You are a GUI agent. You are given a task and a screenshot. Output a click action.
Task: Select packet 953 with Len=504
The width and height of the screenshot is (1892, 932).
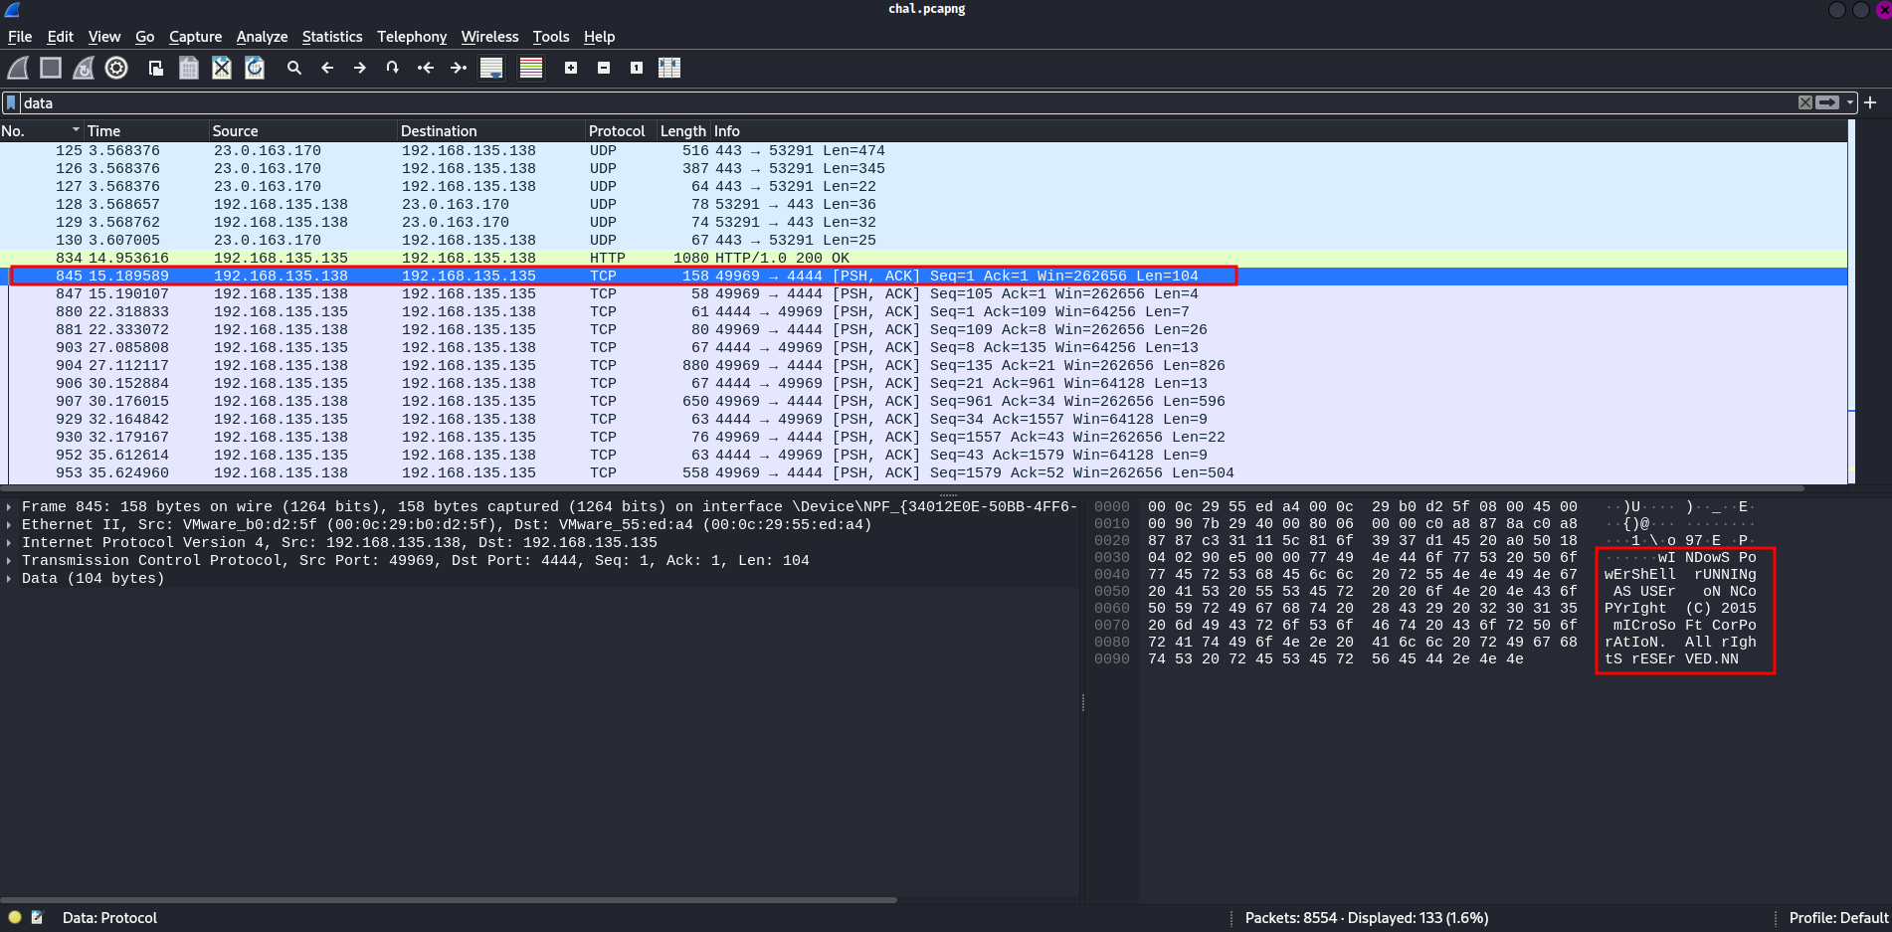923,473
